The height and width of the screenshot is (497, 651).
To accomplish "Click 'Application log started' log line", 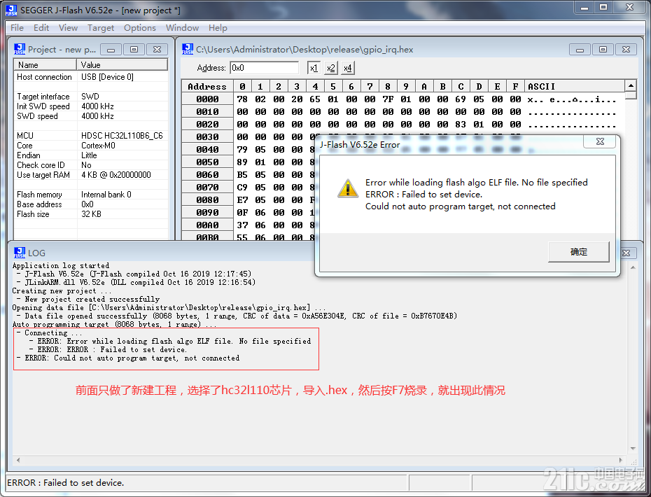I will (61, 266).
